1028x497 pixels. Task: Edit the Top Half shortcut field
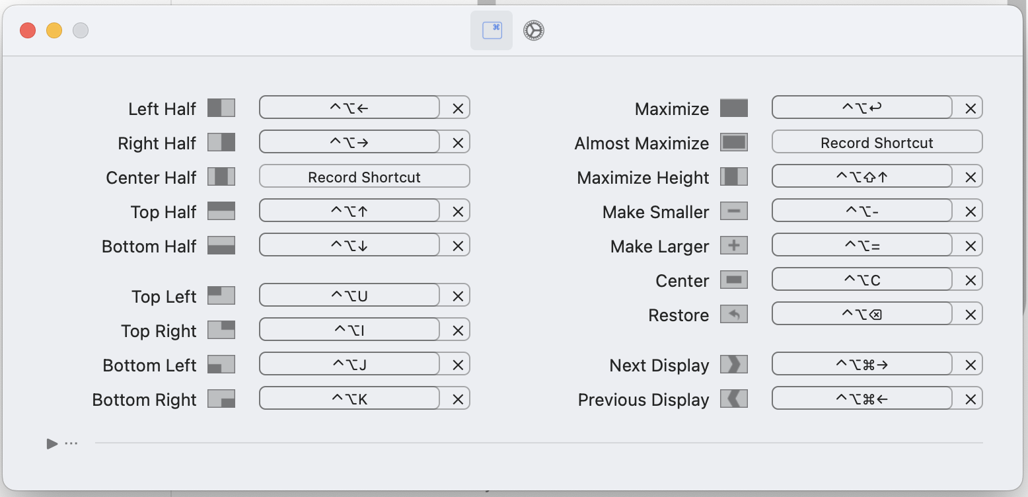pos(349,211)
